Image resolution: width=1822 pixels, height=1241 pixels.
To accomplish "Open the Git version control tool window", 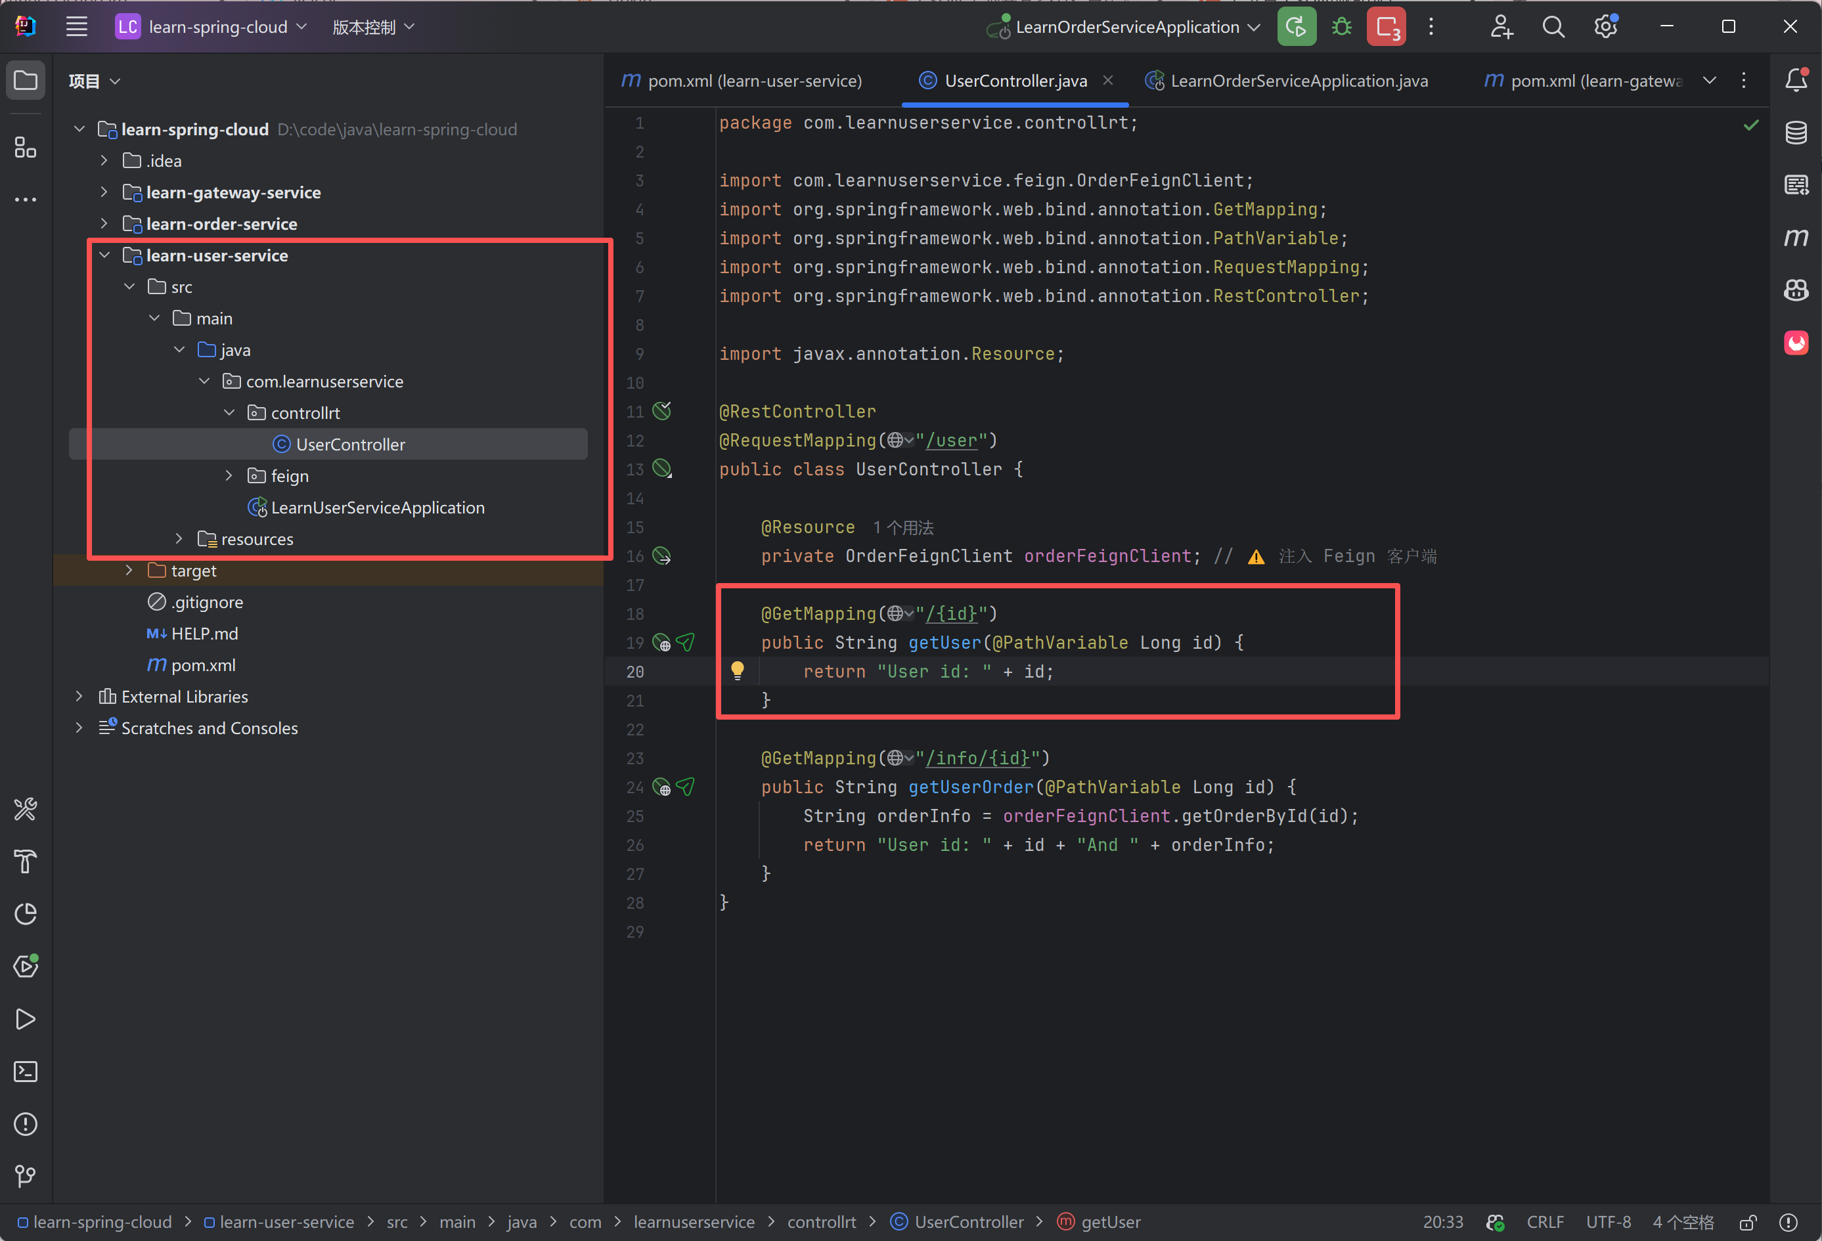I will click(x=26, y=1176).
